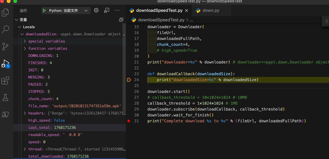Expand special variables

pos(25,41)
